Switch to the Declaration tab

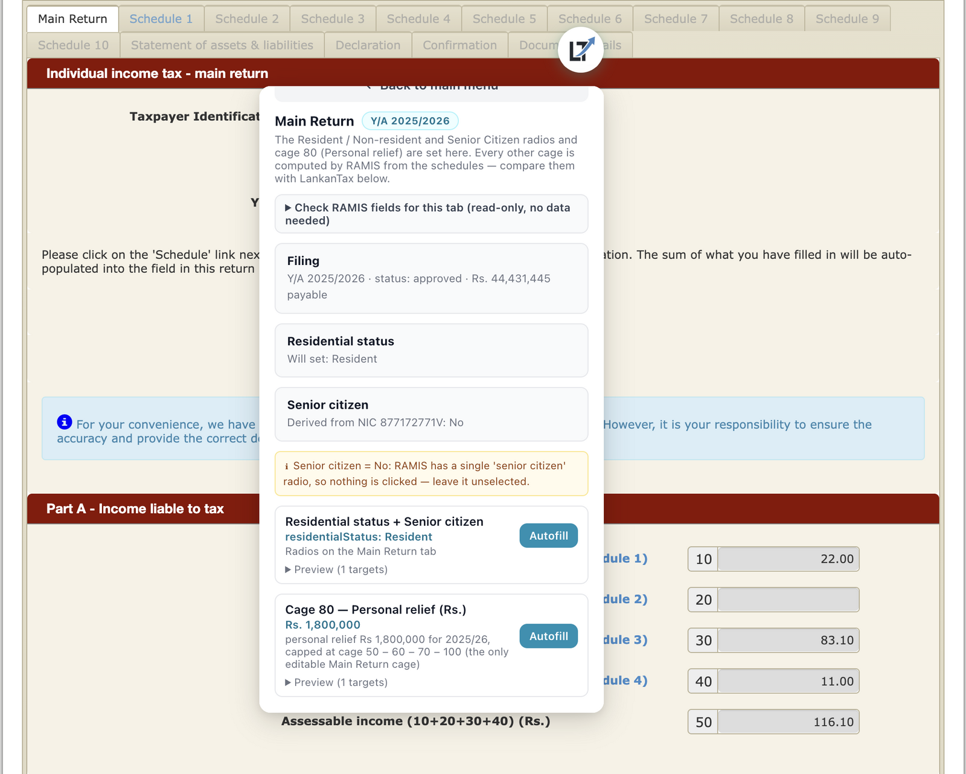368,45
